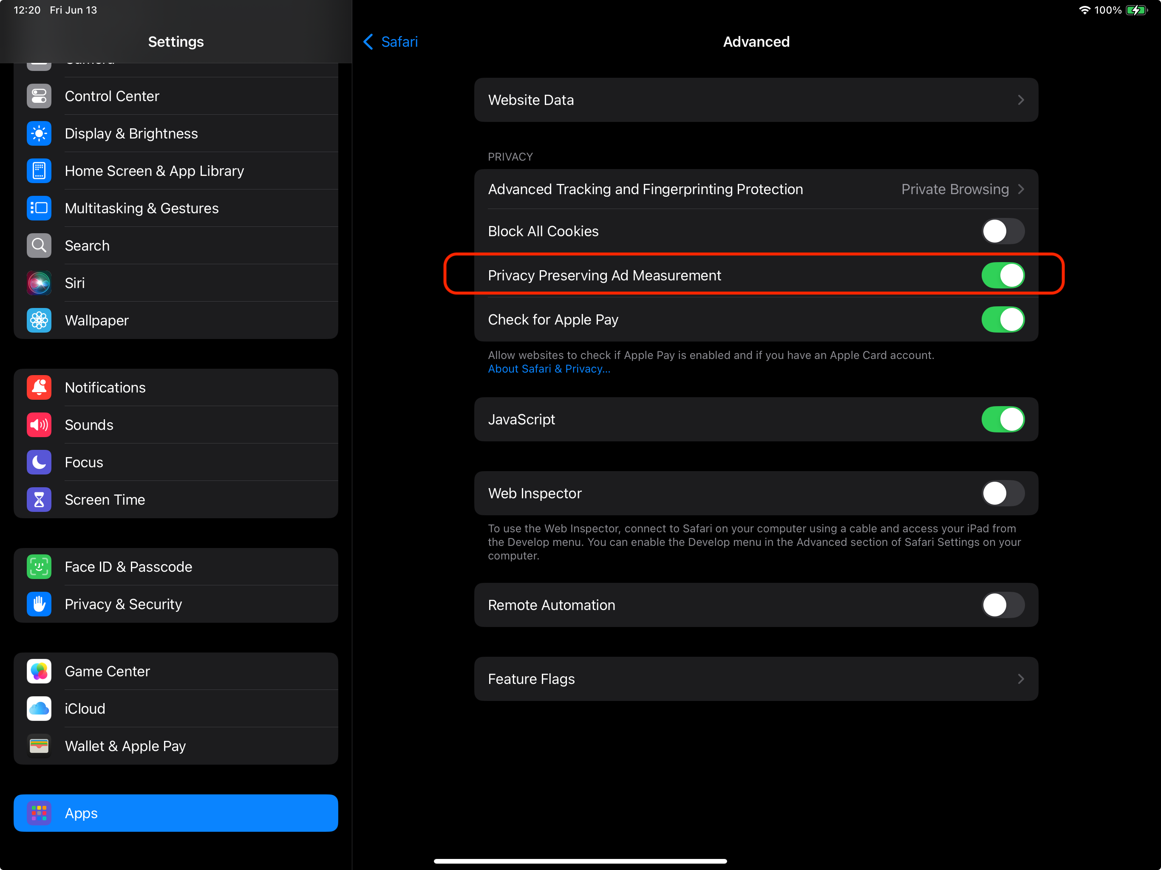Open Privacy & Security settings row
Image resolution: width=1161 pixels, height=870 pixels.
[176, 604]
